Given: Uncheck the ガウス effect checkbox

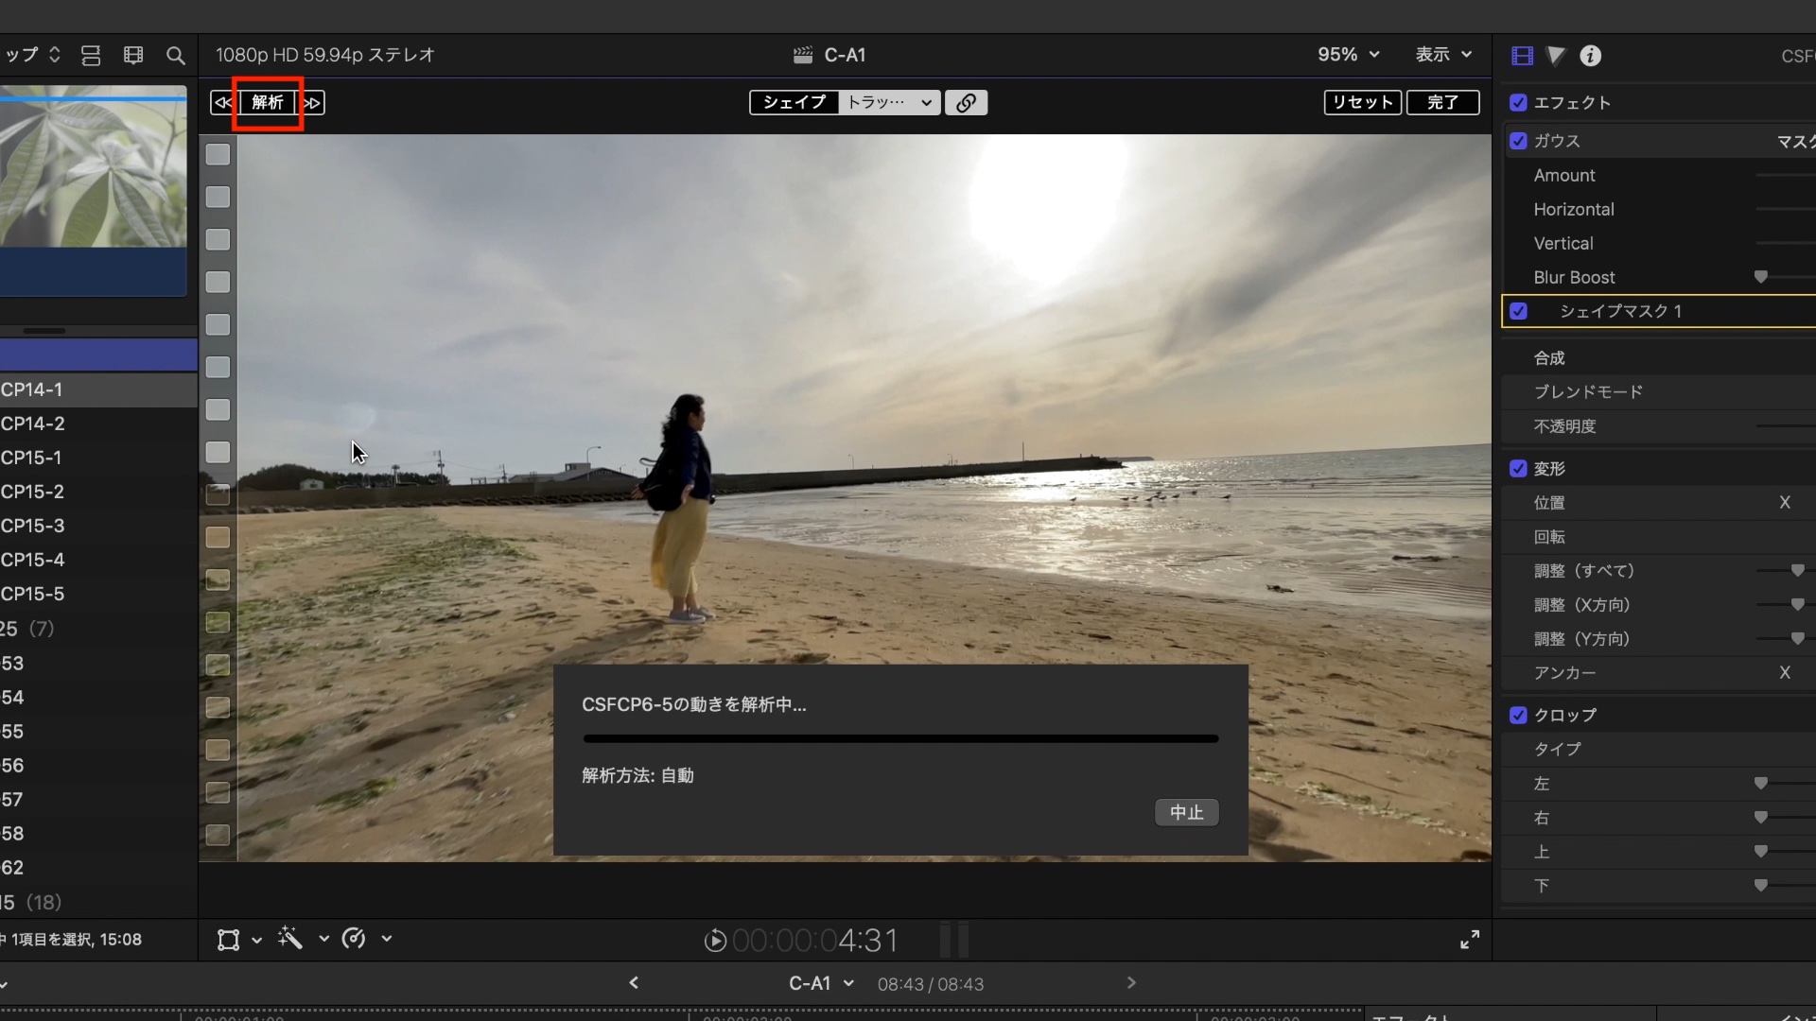Looking at the screenshot, I should pos(1518,141).
